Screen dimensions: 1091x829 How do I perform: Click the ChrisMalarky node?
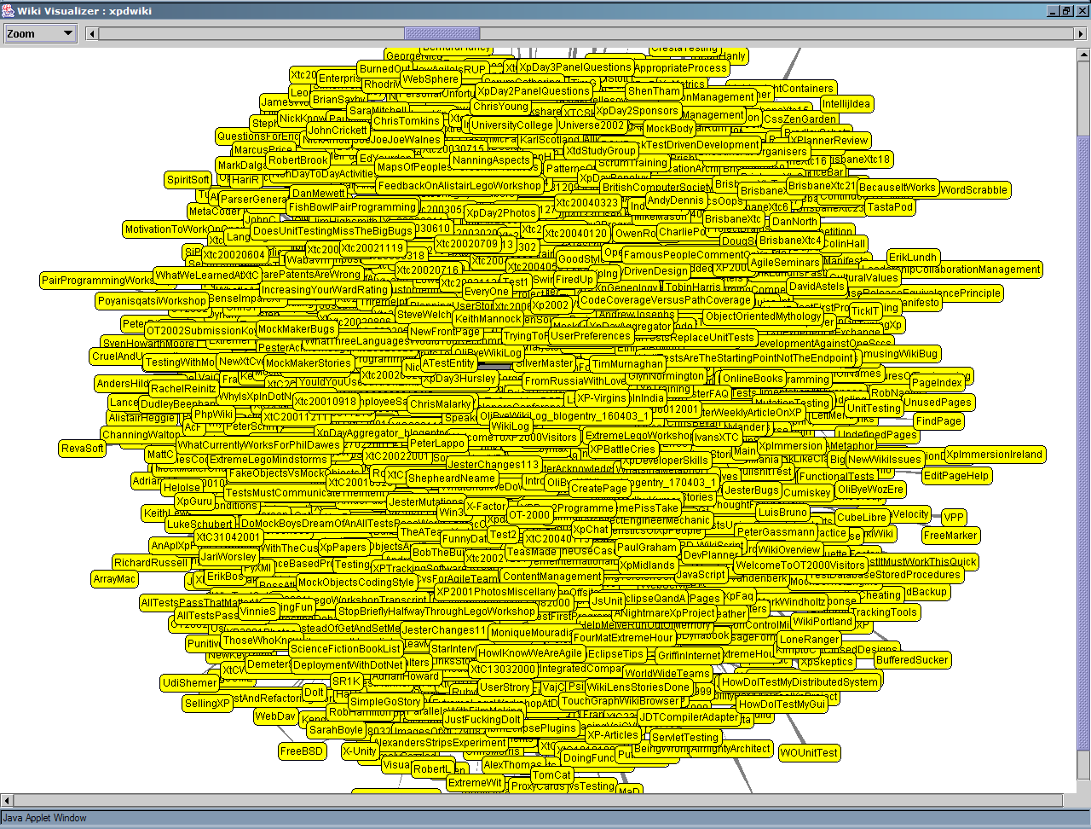440,404
